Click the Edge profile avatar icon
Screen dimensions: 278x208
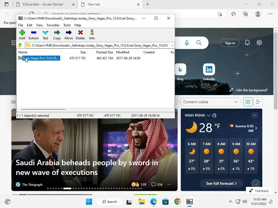tap(258, 14)
